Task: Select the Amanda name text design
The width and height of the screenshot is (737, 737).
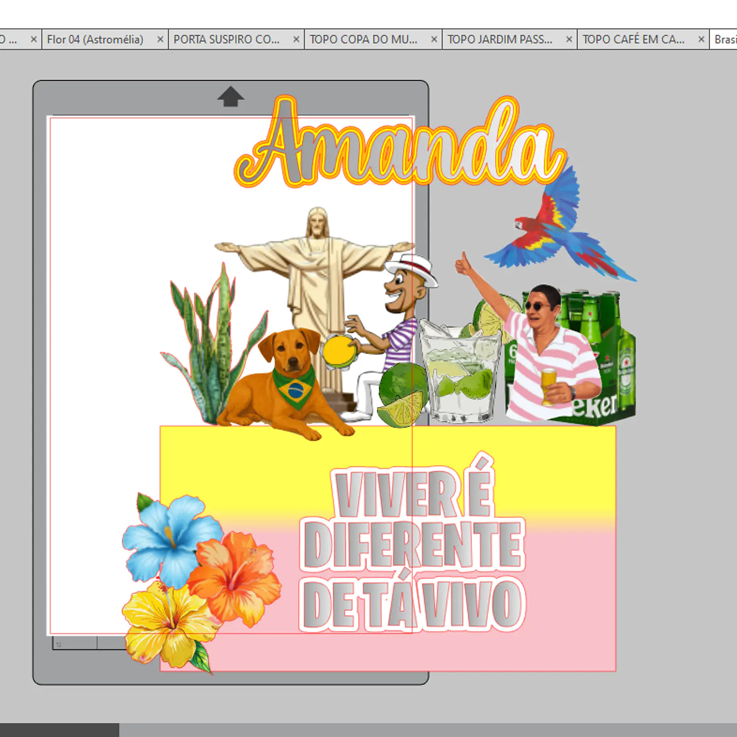Action: [400, 142]
